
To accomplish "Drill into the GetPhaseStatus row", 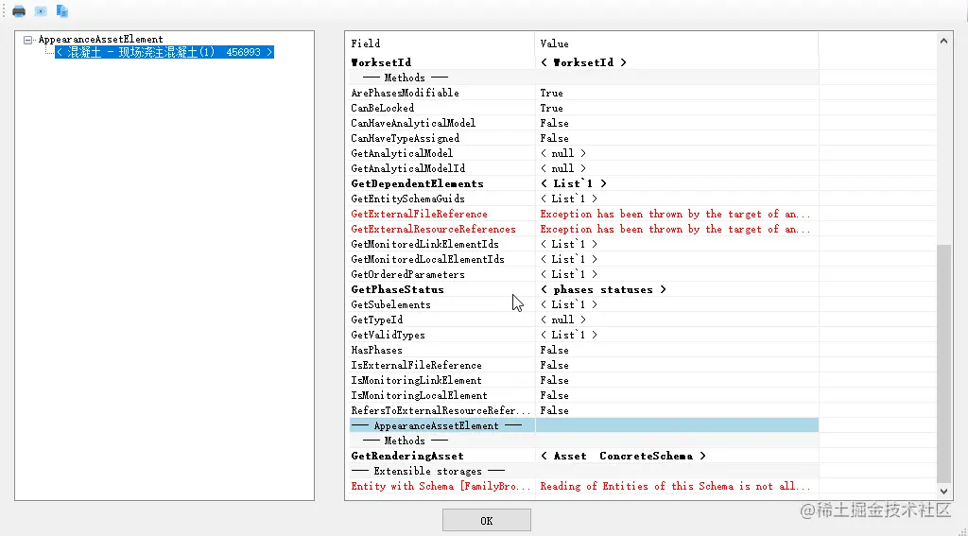I will coord(397,289).
